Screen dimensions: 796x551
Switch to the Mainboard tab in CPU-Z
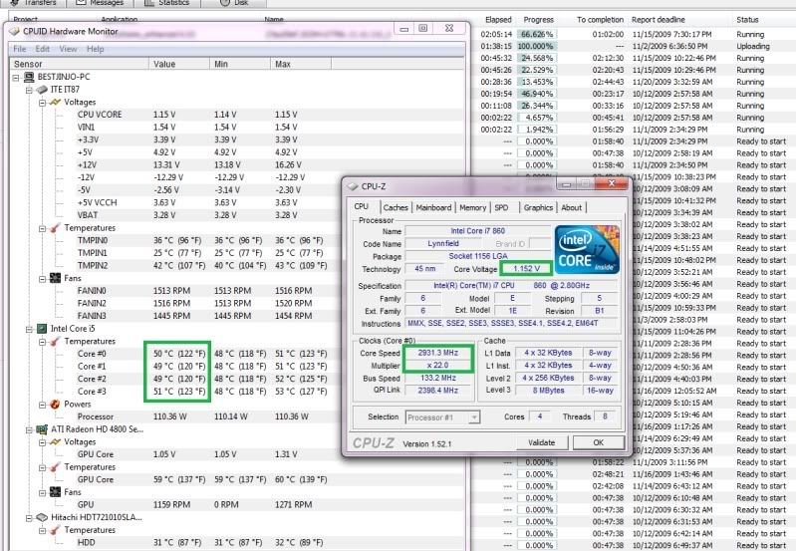coord(433,207)
